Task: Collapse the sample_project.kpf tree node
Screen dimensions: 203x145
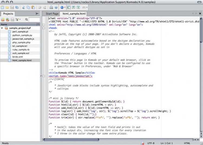Action: 2,28
